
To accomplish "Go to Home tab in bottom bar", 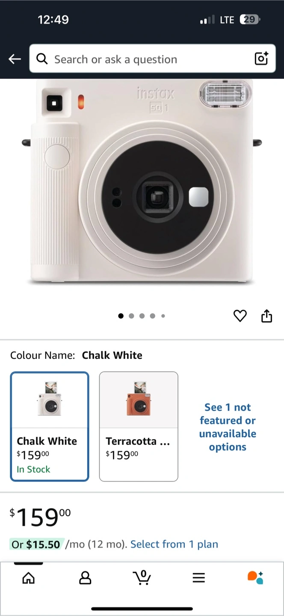I will (x=29, y=578).
